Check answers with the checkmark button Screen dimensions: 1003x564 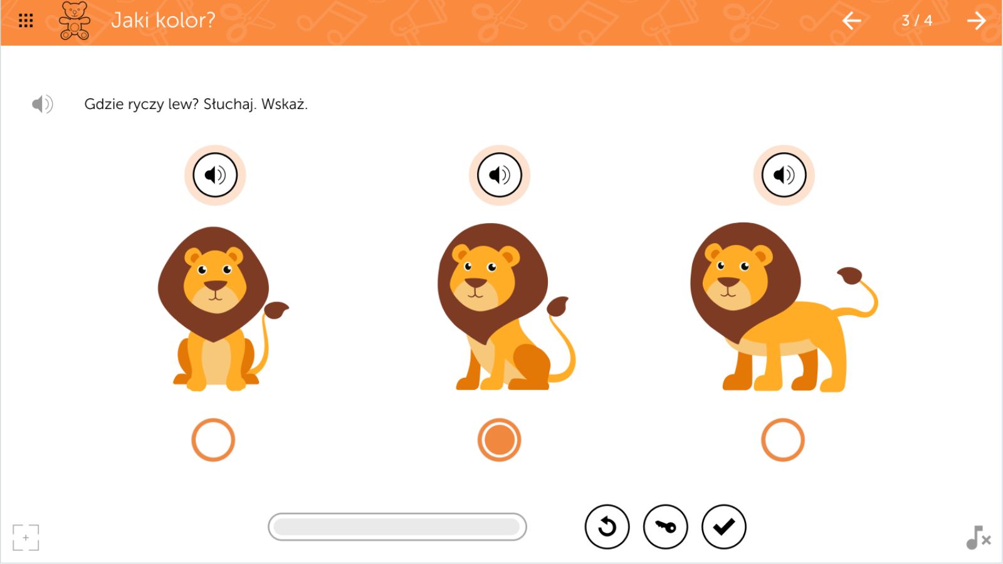coord(724,527)
